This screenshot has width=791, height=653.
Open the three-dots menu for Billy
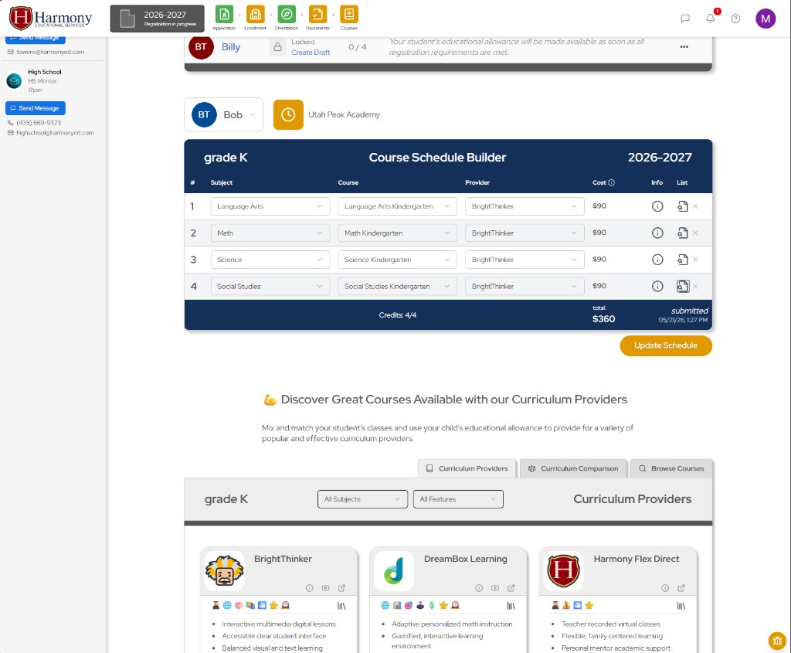coord(684,47)
